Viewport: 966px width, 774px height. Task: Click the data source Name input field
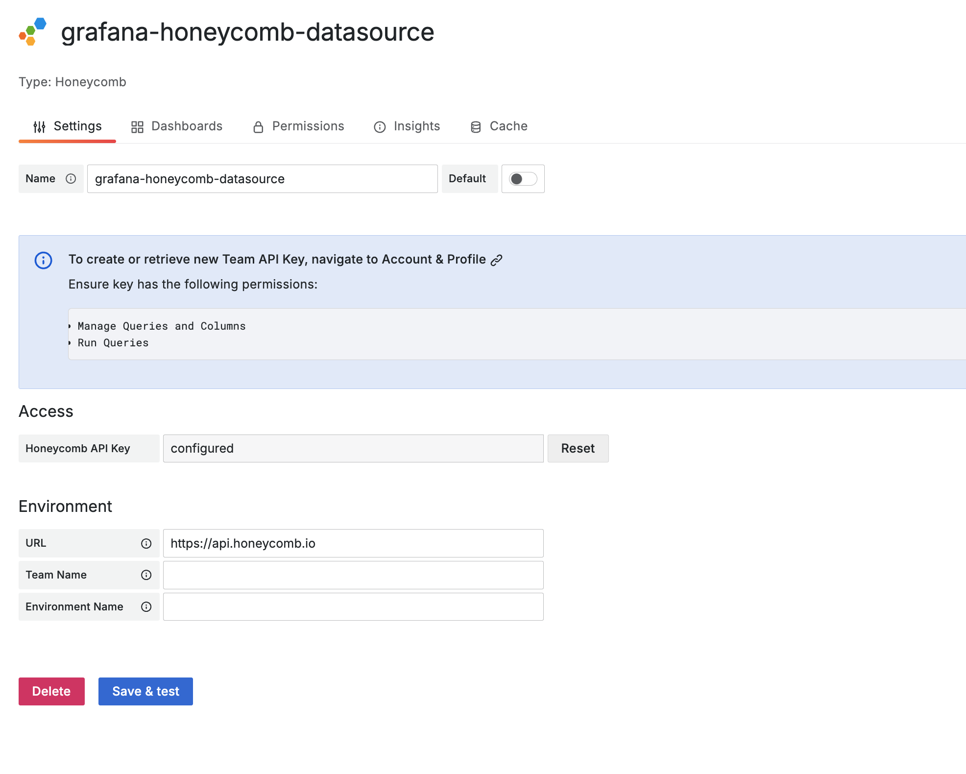[x=262, y=179]
